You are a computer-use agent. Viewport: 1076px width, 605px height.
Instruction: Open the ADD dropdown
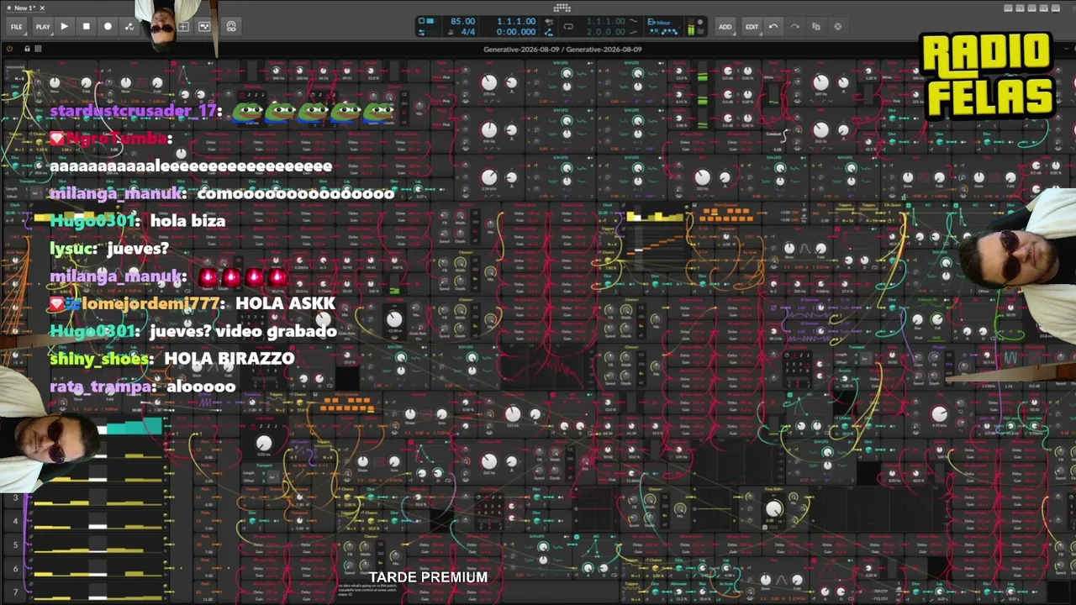click(x=725, y=26)
